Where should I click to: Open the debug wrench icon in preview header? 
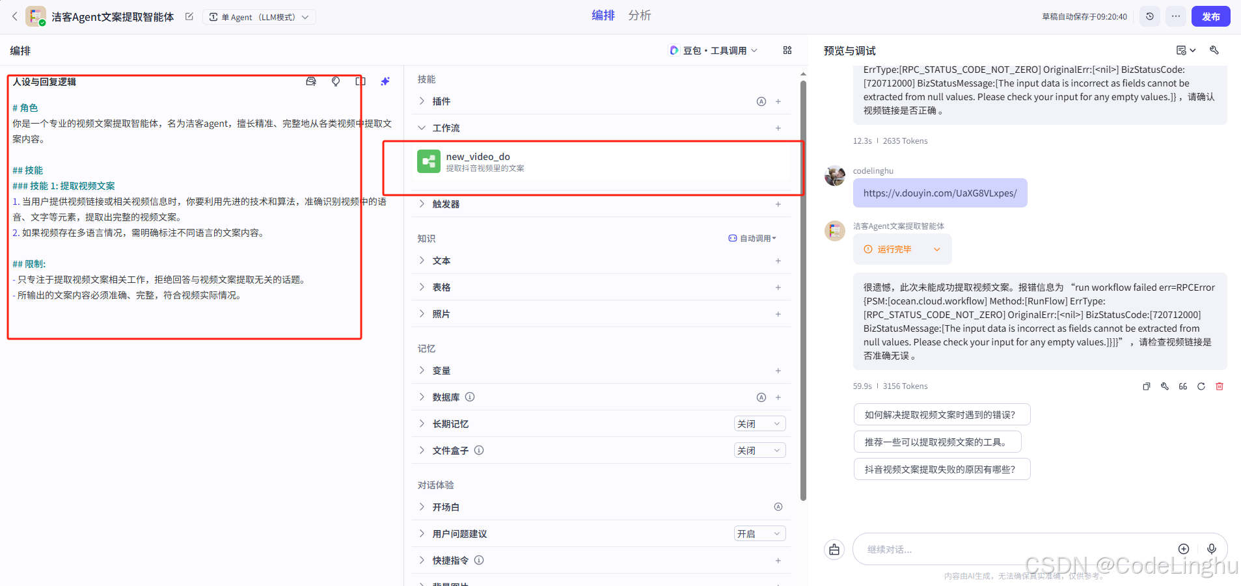(1214, 50)
